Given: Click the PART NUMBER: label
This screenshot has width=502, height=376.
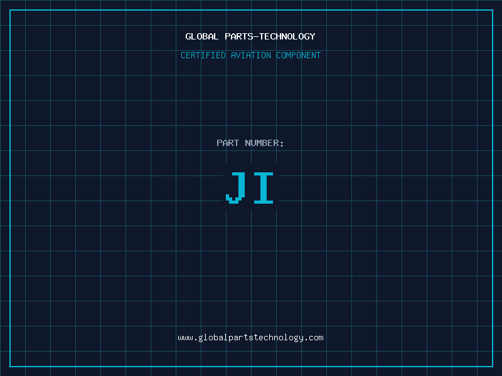Looking at the screenshot, I should pyautogui.click(x=250, y=143).
